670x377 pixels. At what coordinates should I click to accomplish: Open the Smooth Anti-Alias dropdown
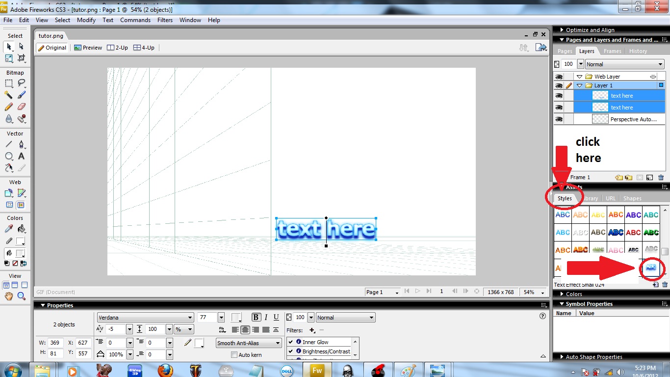pyautogui.click(x=278, y=343)
